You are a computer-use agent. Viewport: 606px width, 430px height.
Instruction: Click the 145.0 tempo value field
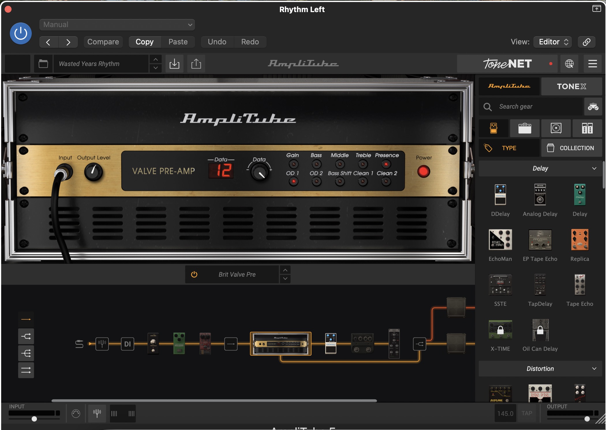[505, 413]
